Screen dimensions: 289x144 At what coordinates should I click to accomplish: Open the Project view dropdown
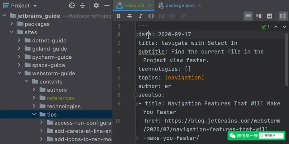click(35, 6)
